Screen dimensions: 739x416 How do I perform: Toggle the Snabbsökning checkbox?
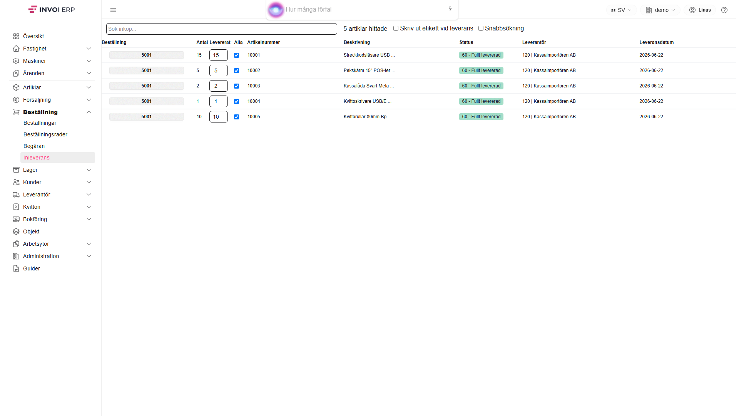(481, 29)
